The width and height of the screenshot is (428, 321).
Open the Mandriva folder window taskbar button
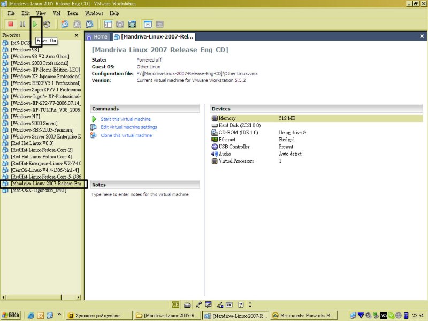coord(167,316)
